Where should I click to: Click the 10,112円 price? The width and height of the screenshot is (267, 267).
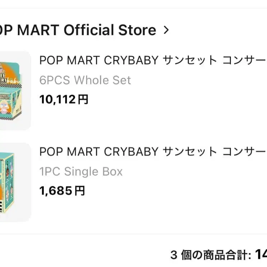64,99
